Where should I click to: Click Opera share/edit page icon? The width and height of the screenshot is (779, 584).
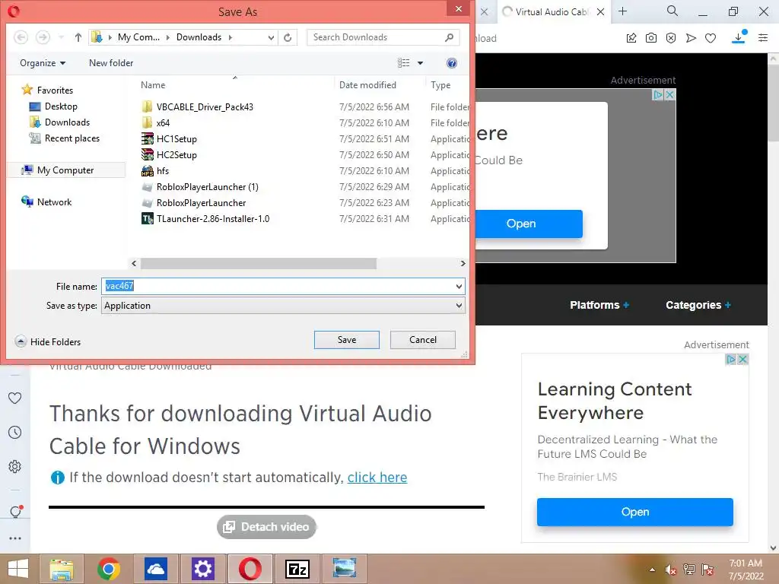click(x=631, y=38)
